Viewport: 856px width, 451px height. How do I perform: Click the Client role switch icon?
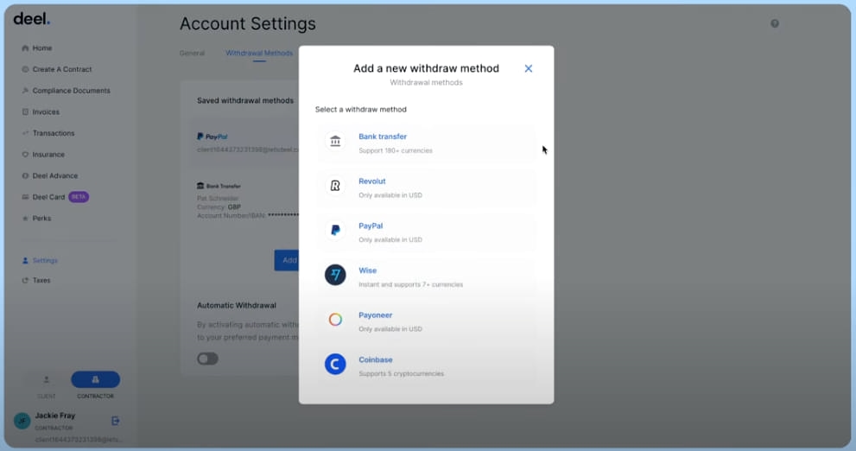[47, 379]
